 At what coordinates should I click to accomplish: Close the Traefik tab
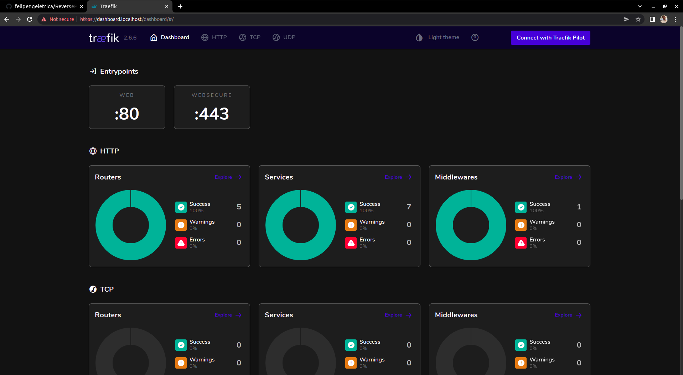[167, 6]
